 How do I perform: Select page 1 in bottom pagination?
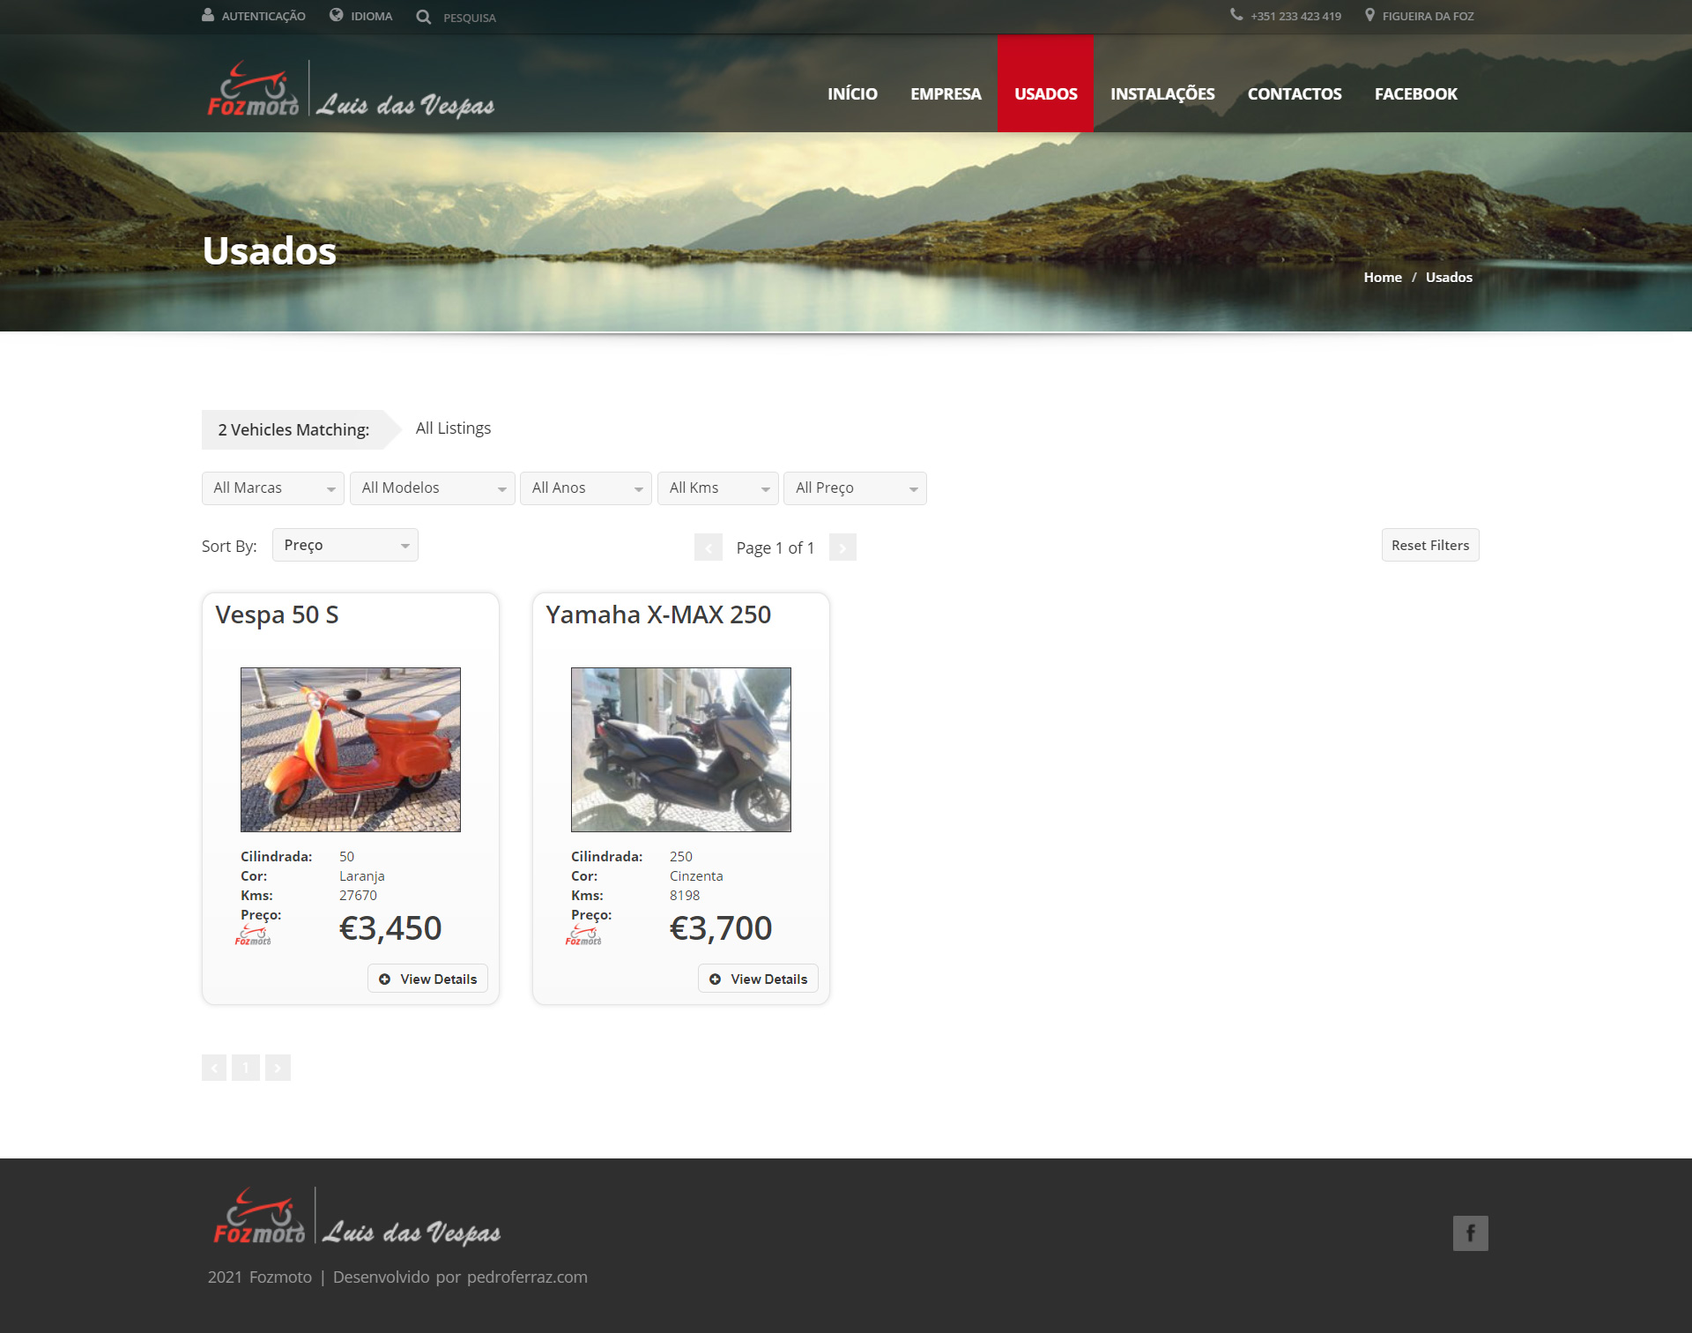pyautogui.click(x=246, y=1068)
